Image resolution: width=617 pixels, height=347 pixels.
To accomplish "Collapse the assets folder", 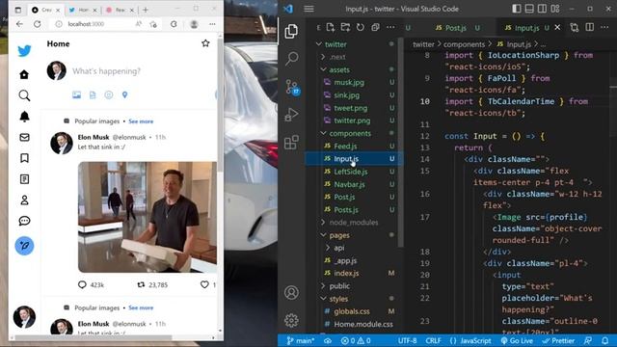I will [x=324, y=69].
